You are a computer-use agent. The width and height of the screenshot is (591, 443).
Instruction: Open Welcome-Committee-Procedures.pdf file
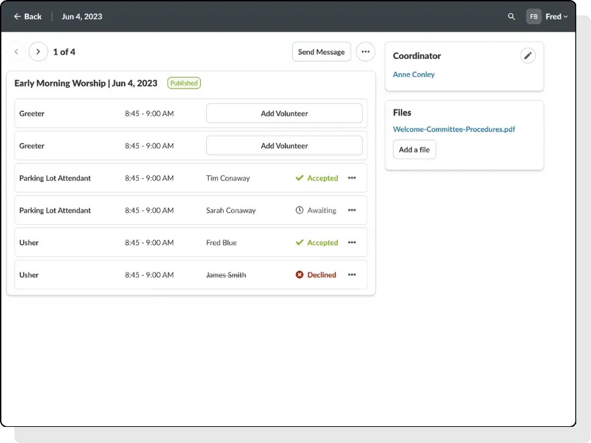[454, 129]
